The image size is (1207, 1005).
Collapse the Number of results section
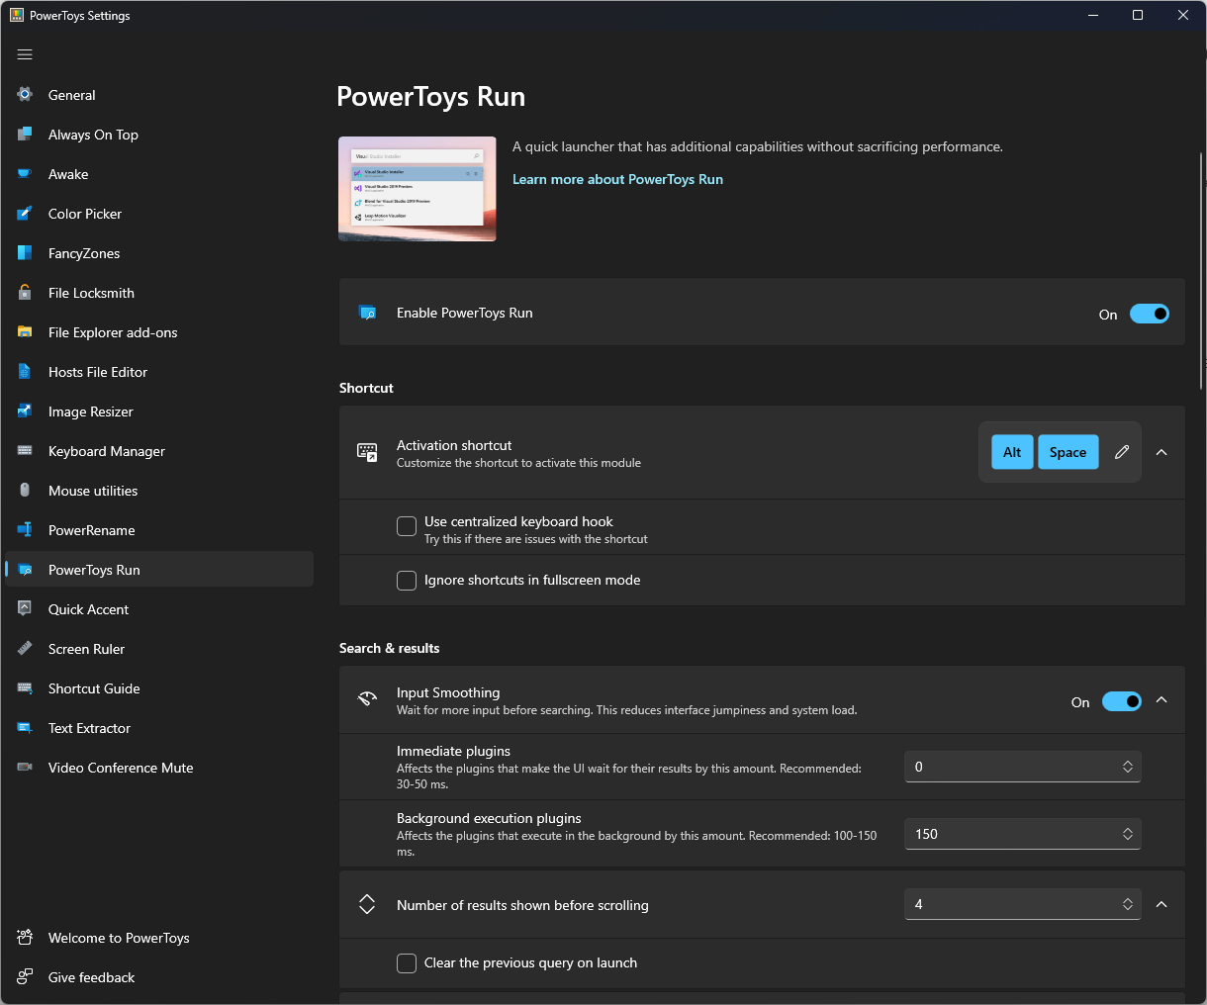coord(1161,904)
